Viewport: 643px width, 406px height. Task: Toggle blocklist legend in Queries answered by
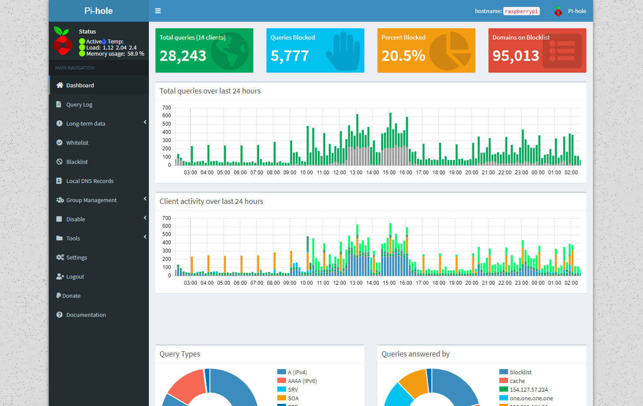pos(520,372)
